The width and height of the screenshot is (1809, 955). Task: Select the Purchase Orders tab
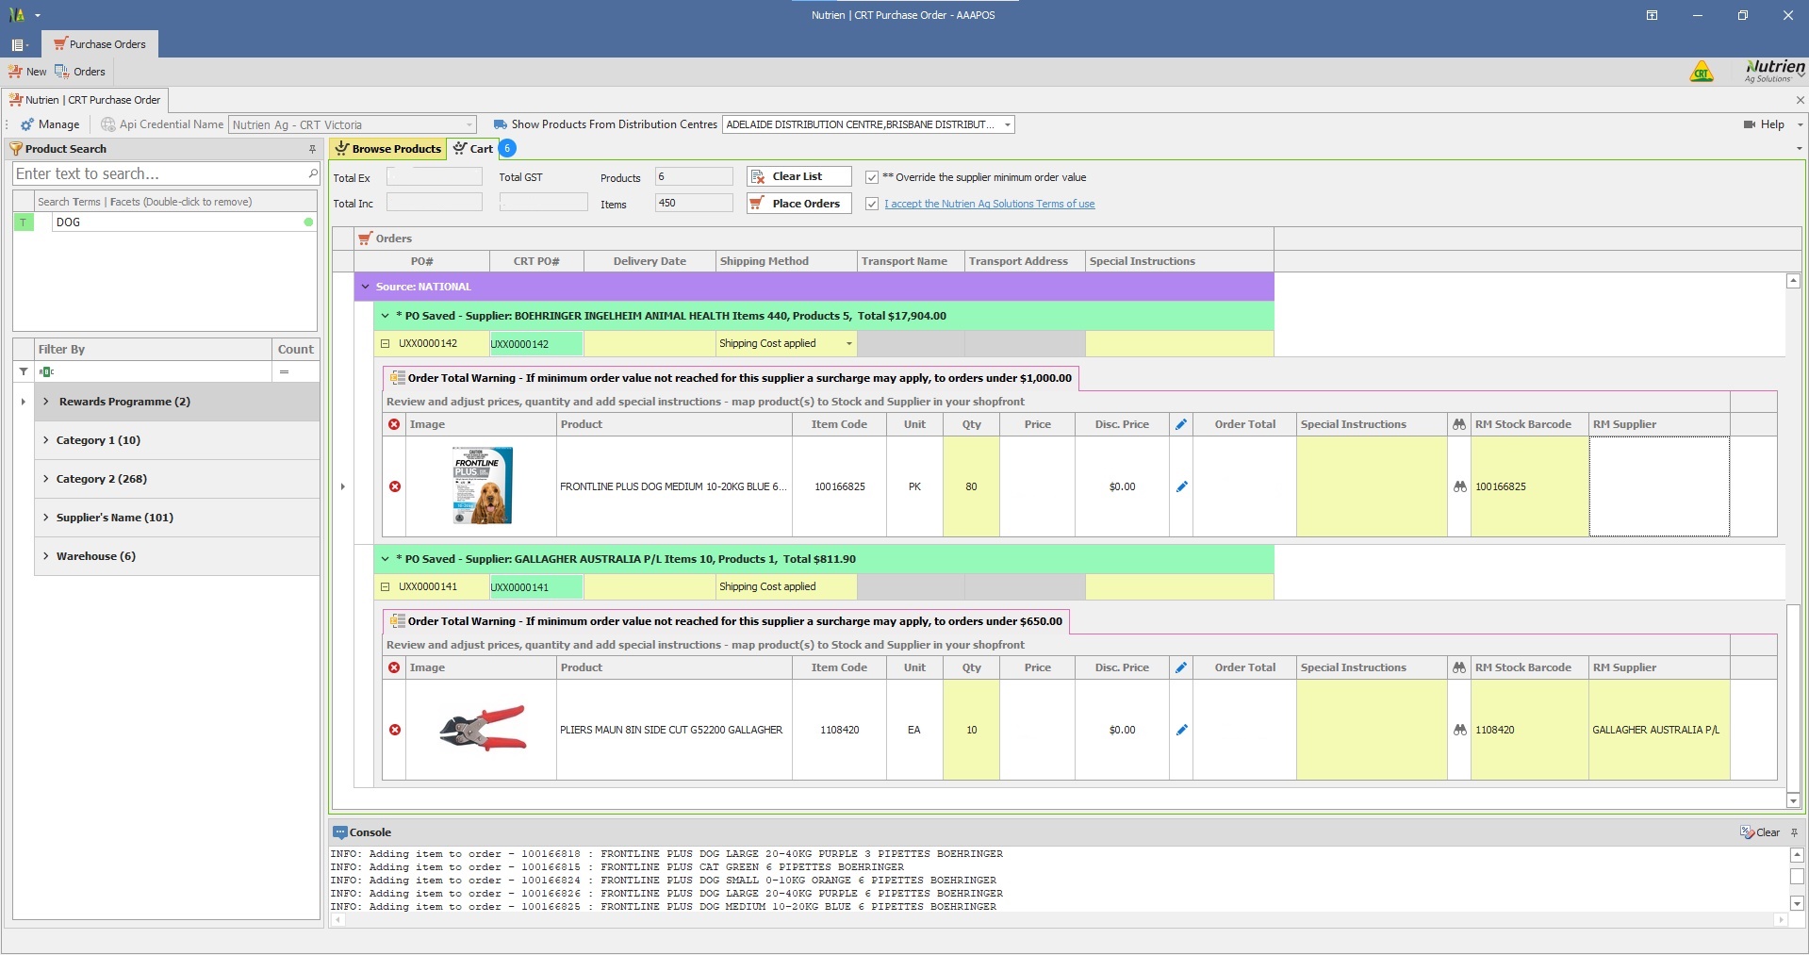coord(99,44)
